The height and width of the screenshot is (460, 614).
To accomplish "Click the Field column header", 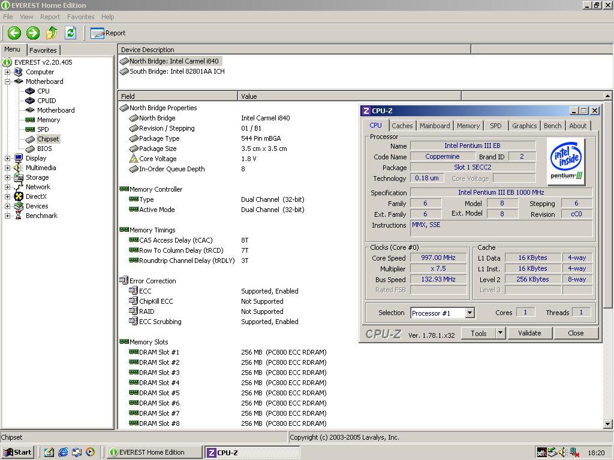I will tap(177, 96).
